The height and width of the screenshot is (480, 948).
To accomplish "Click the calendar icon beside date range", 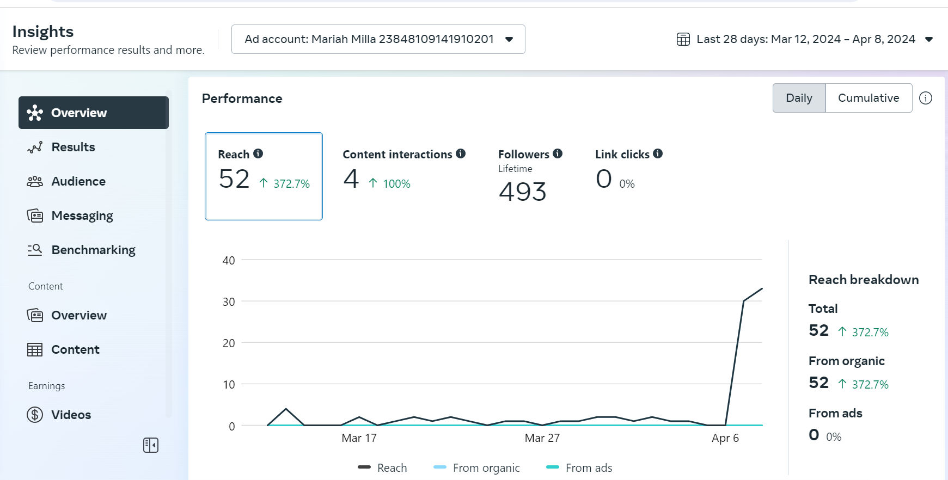I will coord(683,39).
